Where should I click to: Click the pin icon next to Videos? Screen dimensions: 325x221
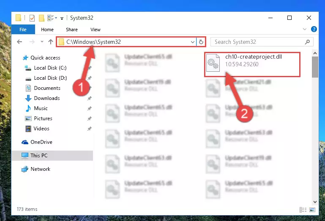89,129
